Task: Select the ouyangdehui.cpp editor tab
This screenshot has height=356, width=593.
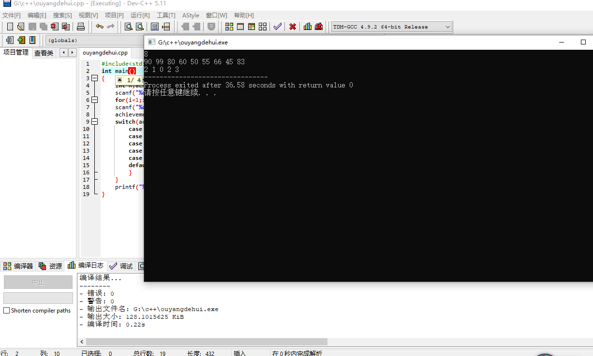Action: point(105,53)
